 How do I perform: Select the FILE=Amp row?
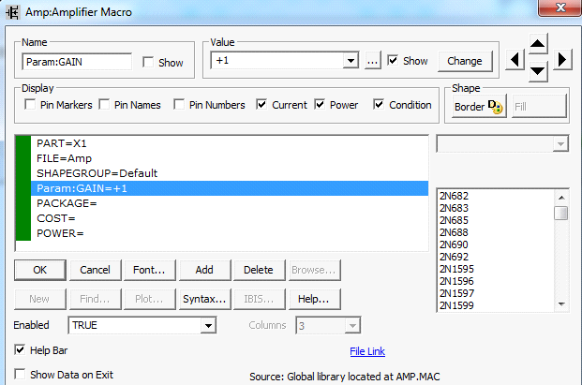pos(230,158)
